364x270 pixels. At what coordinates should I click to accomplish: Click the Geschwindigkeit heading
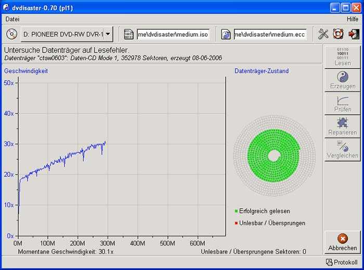click(x=26, y=71)
